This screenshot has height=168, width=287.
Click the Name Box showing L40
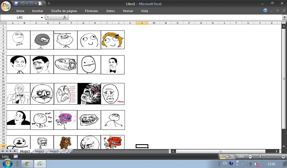(20, 18)
